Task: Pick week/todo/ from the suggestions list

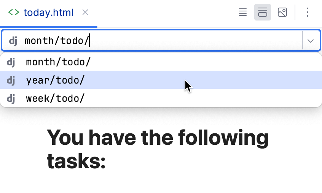Action: pos(55,99)
